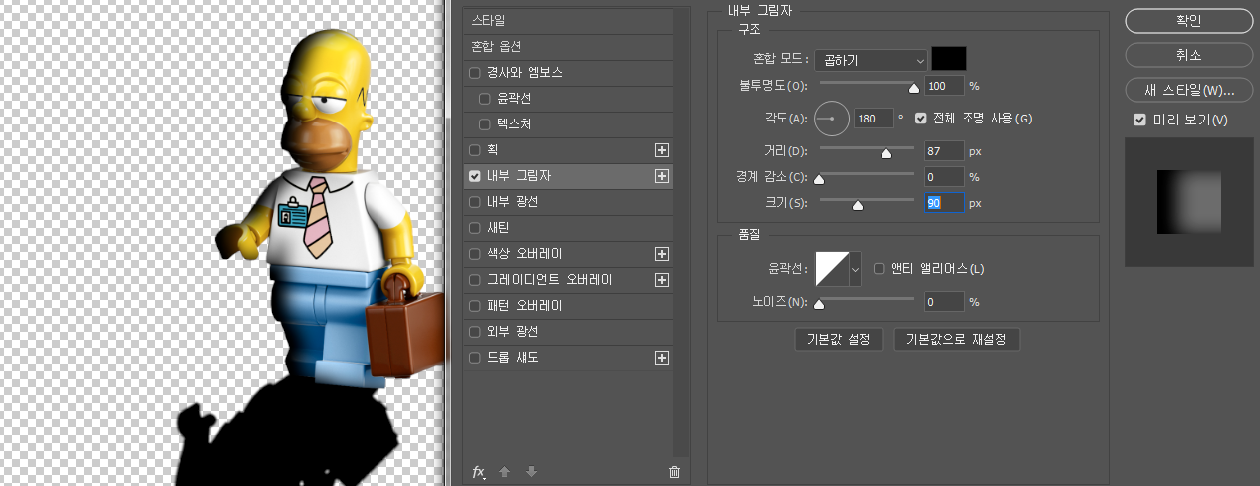Viewport: 1260px width, 486px height.
Task: Toggle 미리 보기 checkbox
Action: pyautogui.click(x=1140, y=120)
